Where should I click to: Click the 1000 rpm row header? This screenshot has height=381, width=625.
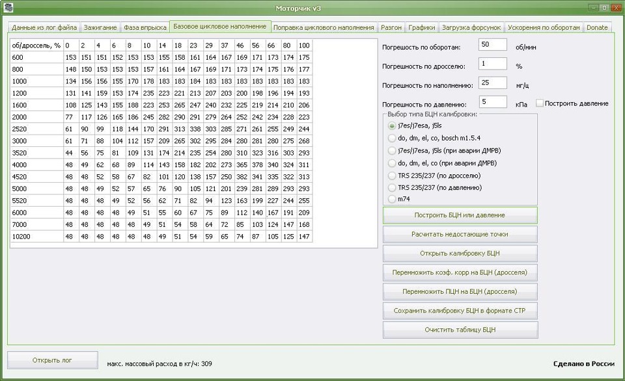click(36, 81)
